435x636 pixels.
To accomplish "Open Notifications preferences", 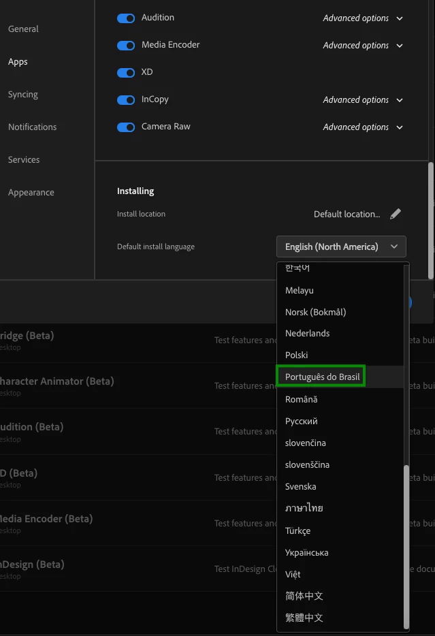I will (x=33, y=127).
